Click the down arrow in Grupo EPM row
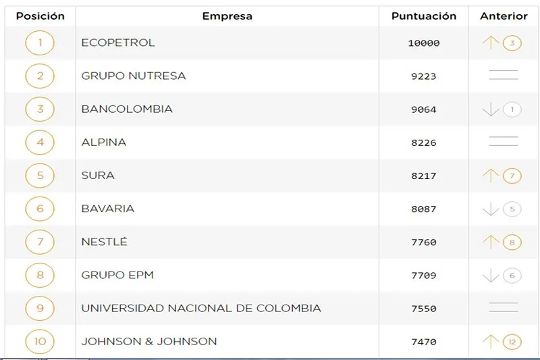Image resolution: width=540 pixels, height=360 pixels. 491,275
